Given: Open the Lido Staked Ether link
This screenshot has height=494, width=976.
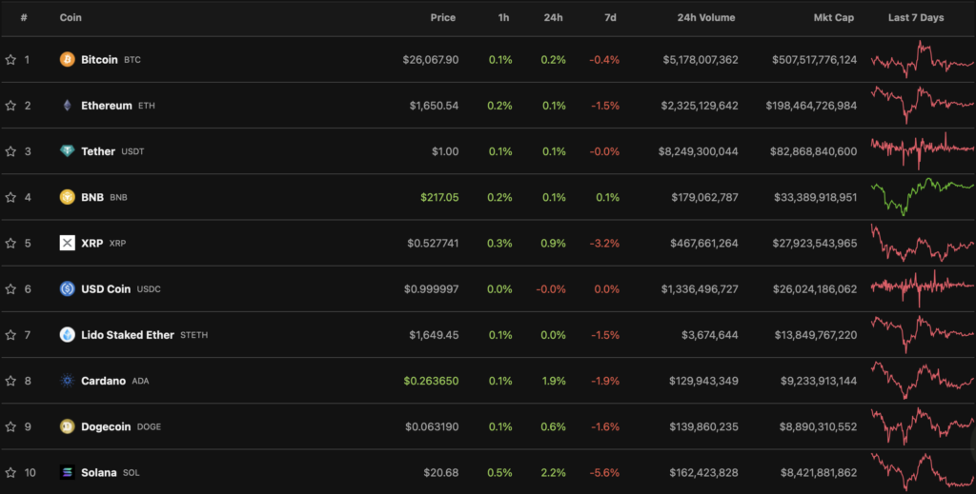Looking at the screenshot, I should 128,335.
